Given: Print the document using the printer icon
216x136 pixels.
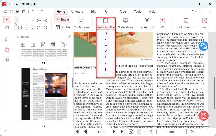Looking at the screenshot, I should [23, 11].
